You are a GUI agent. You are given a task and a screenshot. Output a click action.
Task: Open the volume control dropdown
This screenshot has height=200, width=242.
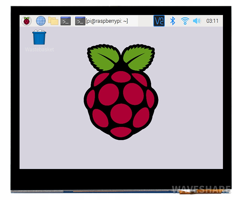197,21
